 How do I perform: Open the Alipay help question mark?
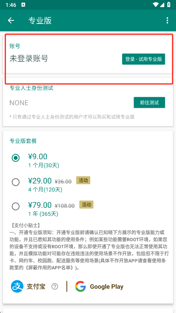(55, 287)
